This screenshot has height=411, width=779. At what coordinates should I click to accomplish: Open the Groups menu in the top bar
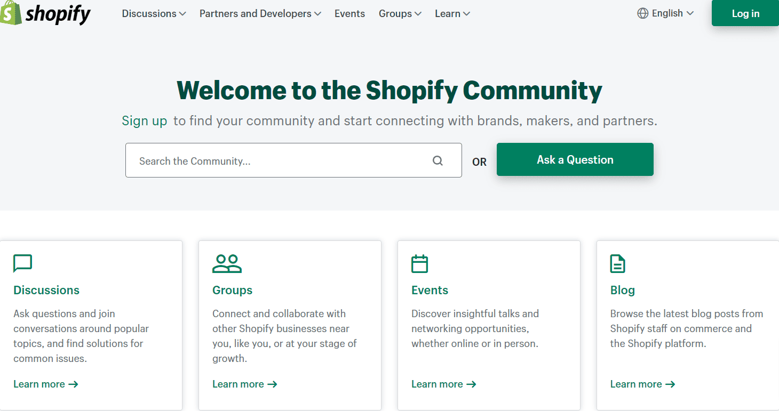click(400, 13)
